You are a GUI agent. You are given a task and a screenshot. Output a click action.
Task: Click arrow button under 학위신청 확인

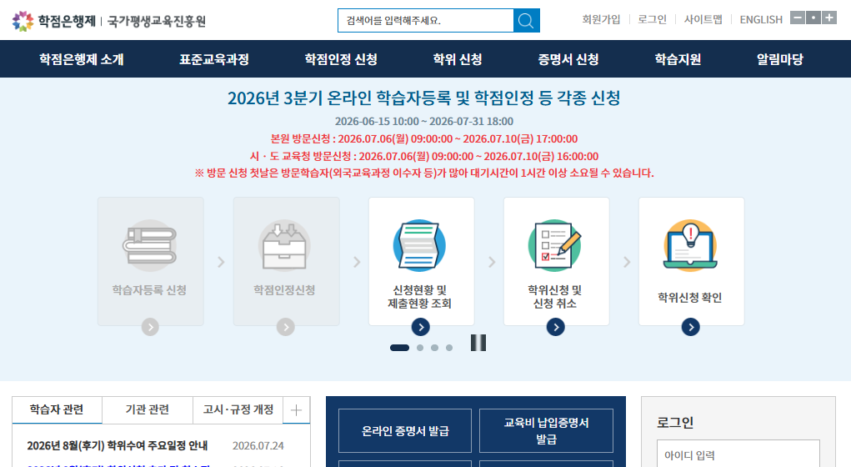click(690, 327)
